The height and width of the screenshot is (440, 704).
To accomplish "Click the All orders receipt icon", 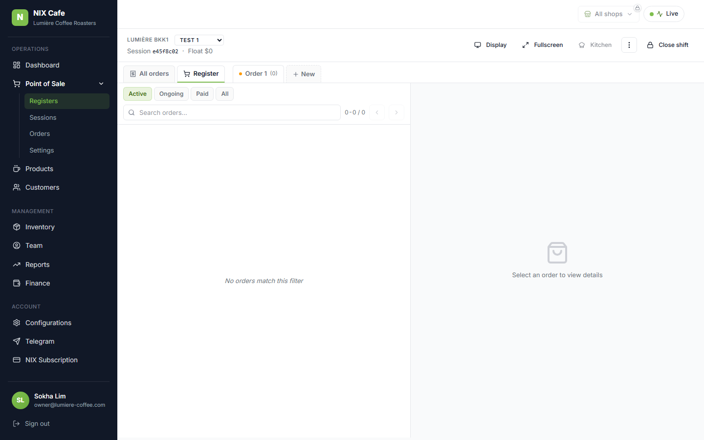I will tap(133, 74).
